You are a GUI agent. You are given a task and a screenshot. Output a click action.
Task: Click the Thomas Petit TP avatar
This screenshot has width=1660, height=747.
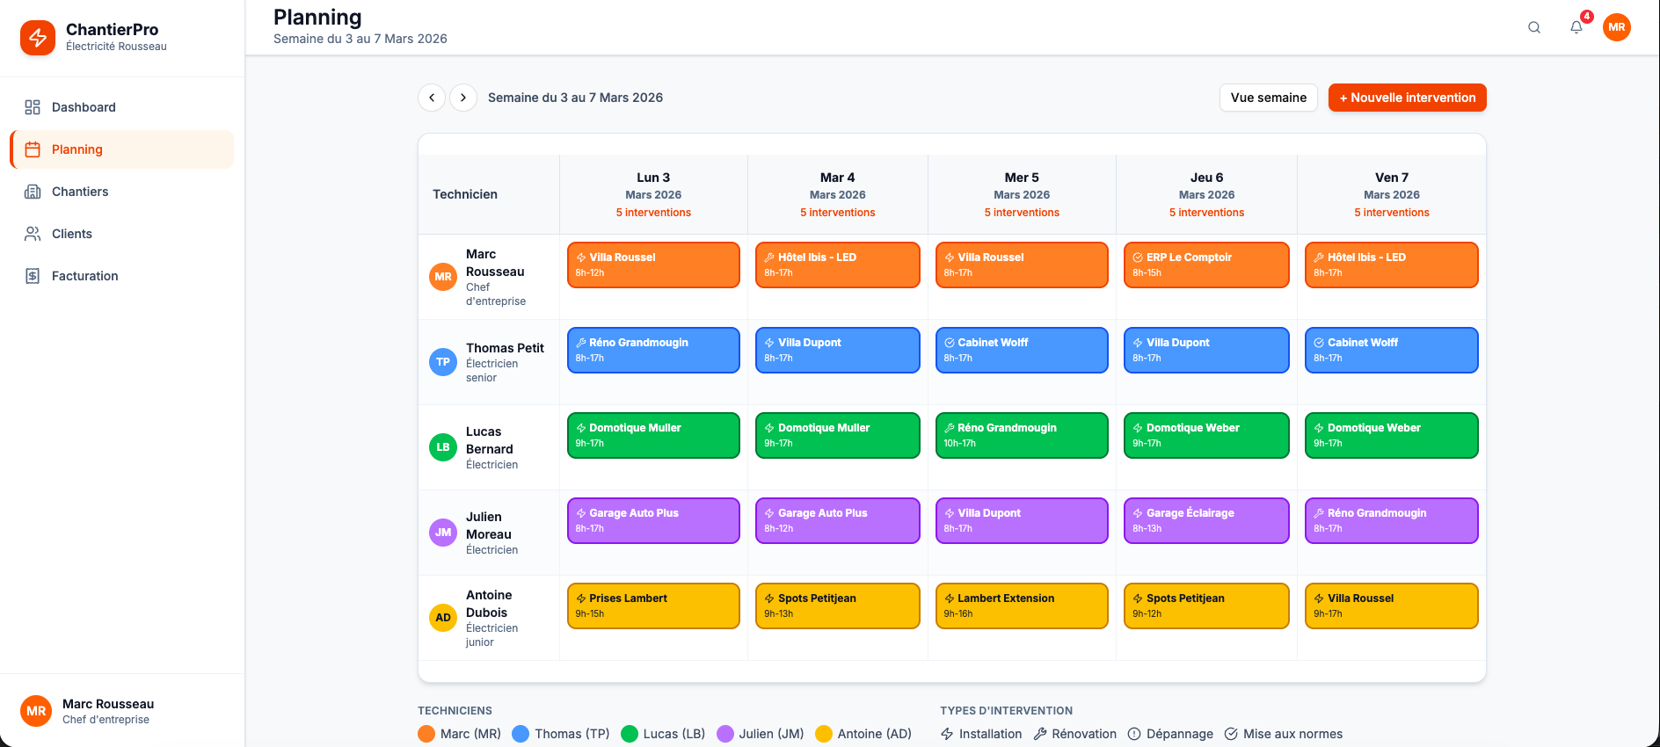coord(443,362)
